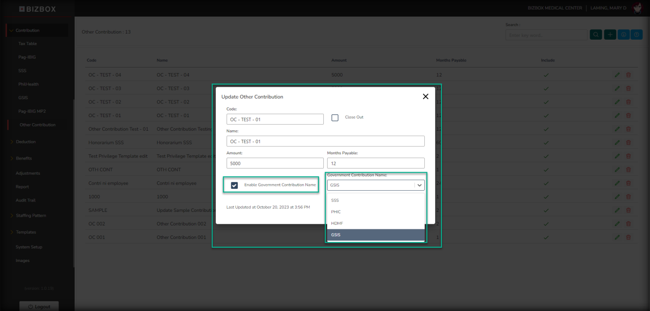Click the blue download arrow icon
This screenshot has width=650, height=311.
coord(623,35)
